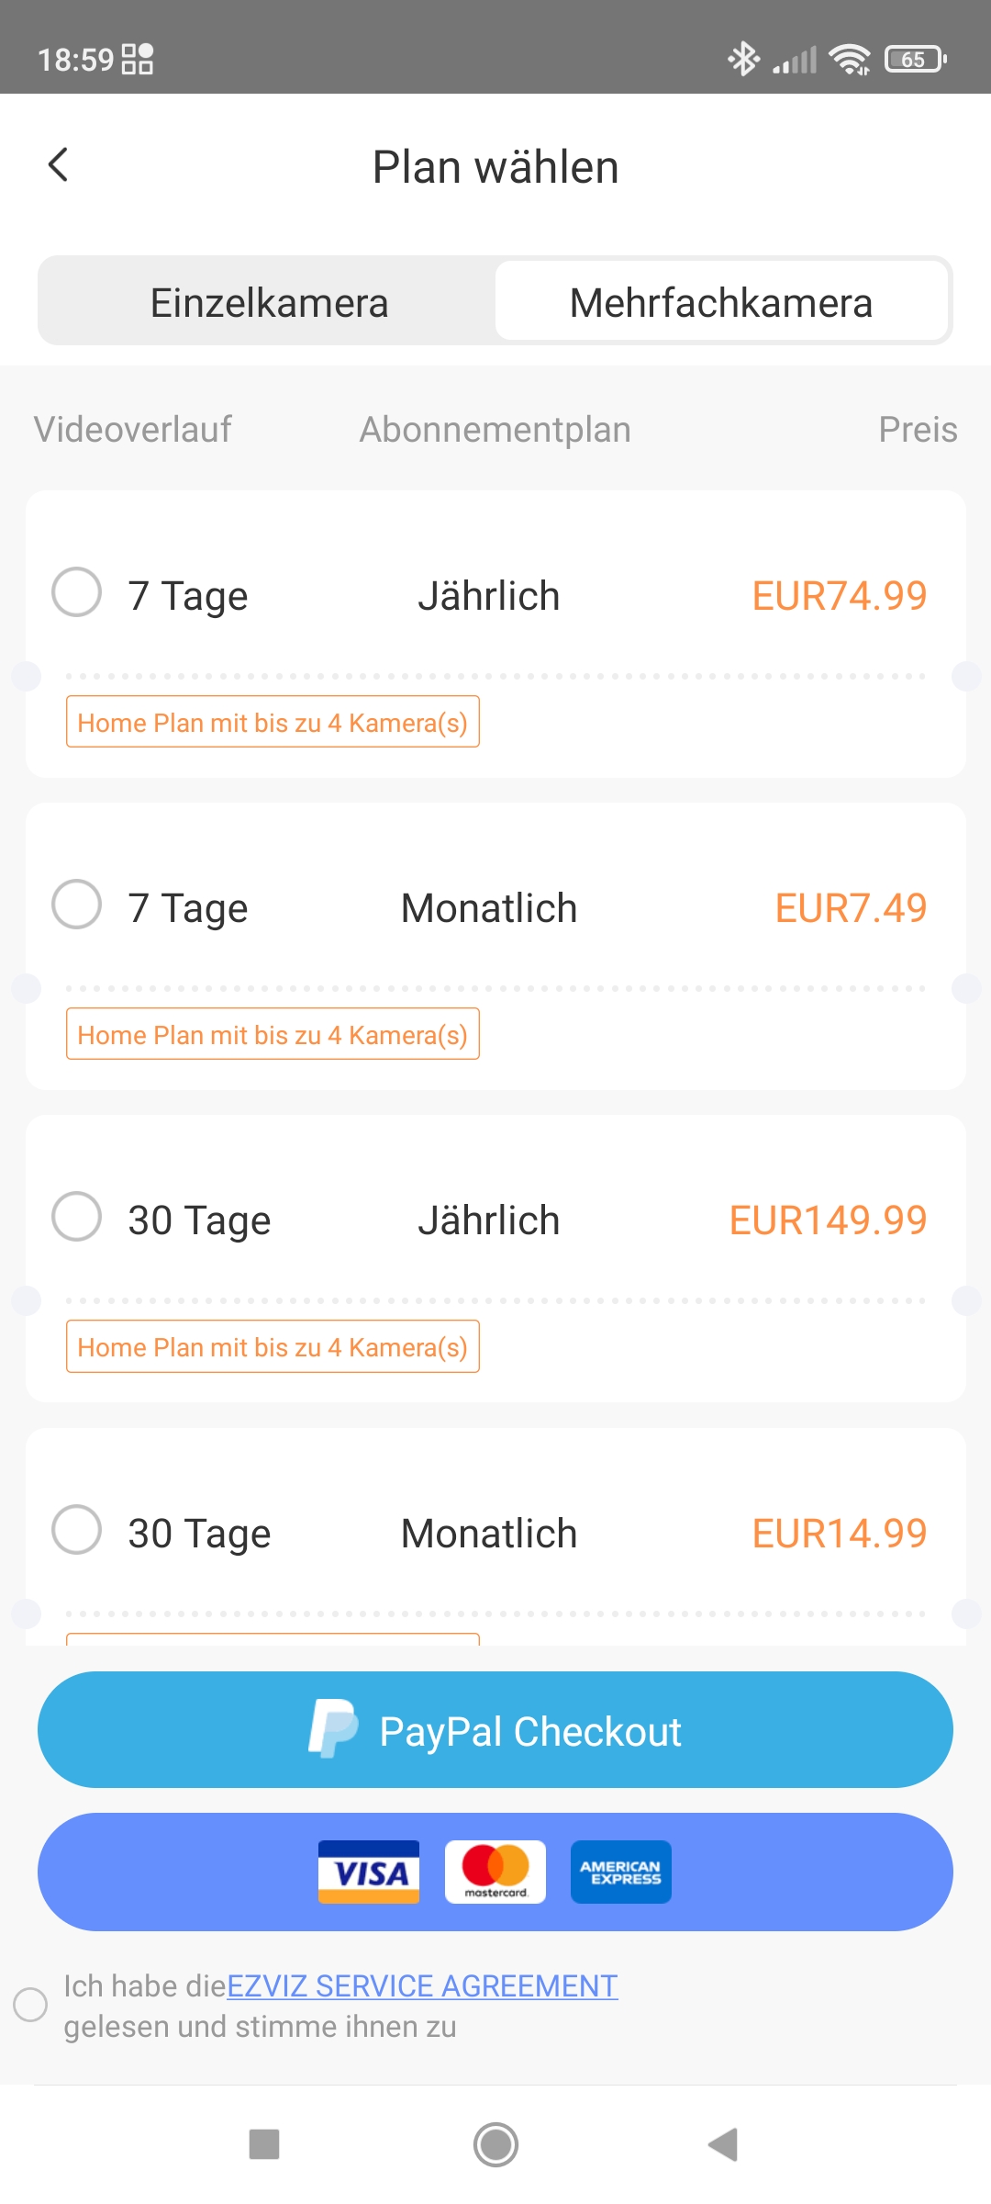Accept the EZVIZ service agreement checkbox

(30, 2005)
